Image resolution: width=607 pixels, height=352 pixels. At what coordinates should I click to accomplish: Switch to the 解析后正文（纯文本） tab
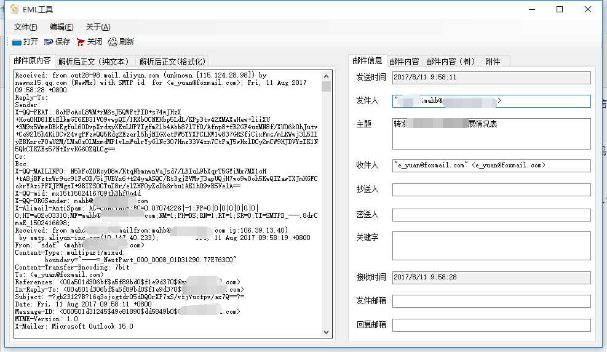[x=95, y=62]
